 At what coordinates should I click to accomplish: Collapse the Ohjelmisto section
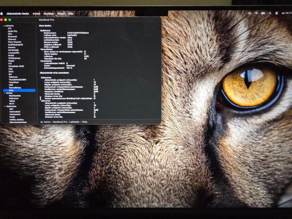[5, 106]
